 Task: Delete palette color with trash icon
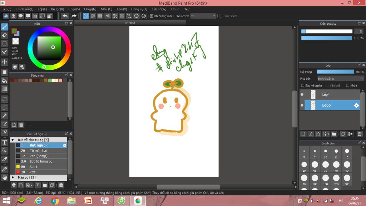[21, 125]
